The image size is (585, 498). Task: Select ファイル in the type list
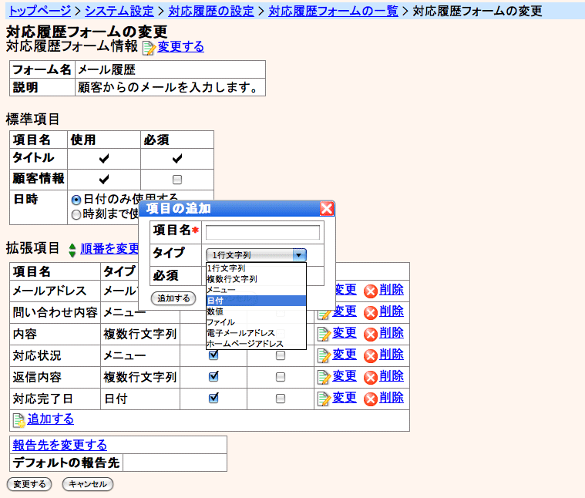point(256,322)
